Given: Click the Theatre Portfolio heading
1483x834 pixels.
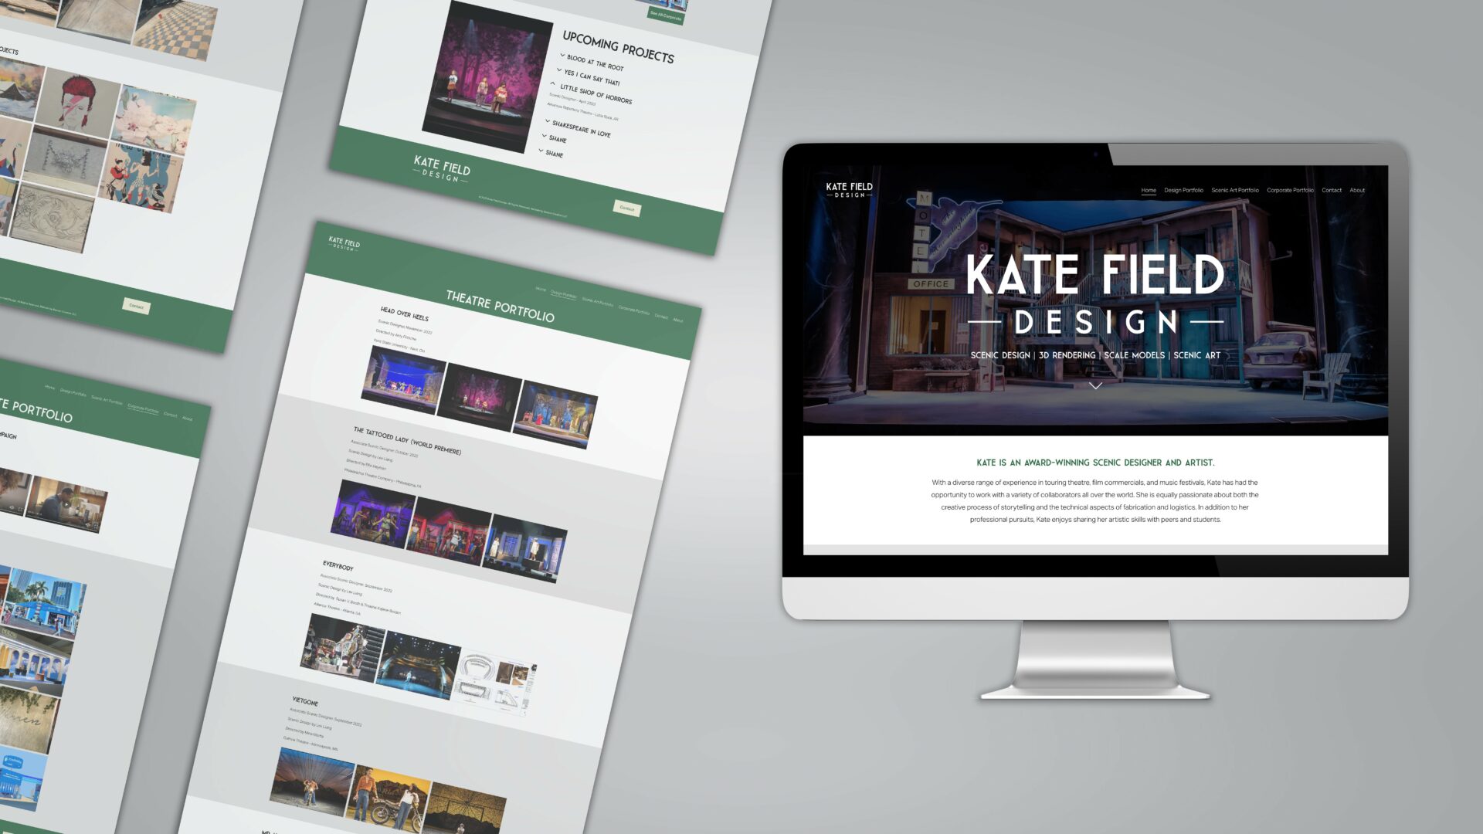Looking at the screenshot, I should (500, 306).
